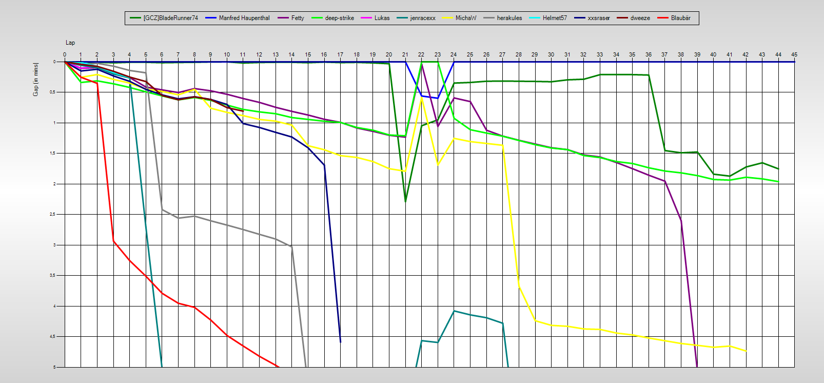Select lap 33 on the lap axis

600,54
